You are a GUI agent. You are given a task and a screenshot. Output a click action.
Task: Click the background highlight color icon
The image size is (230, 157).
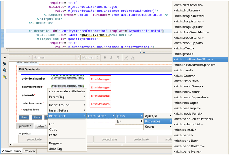click(126, 57)
